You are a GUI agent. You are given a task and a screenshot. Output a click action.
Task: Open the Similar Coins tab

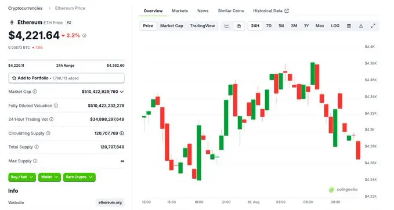pos(231,11)
